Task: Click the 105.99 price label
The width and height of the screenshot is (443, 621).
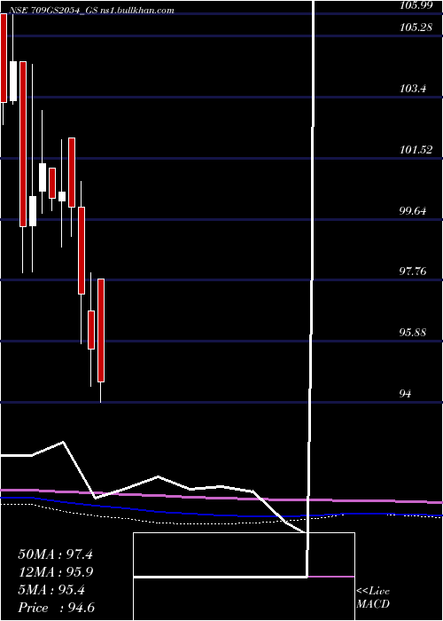Action: click(x=416, y=4)
